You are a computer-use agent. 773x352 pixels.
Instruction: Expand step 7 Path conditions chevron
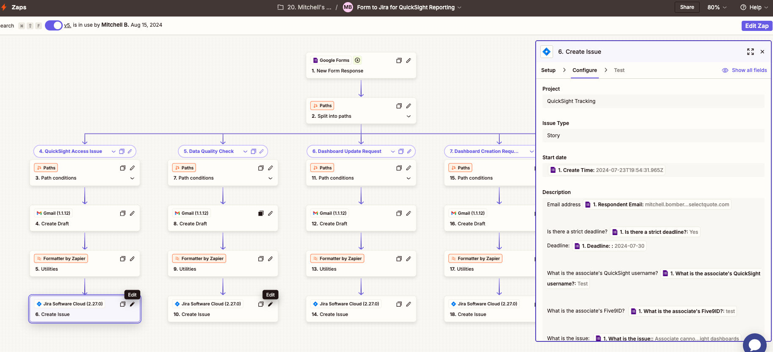coord(270,178)
